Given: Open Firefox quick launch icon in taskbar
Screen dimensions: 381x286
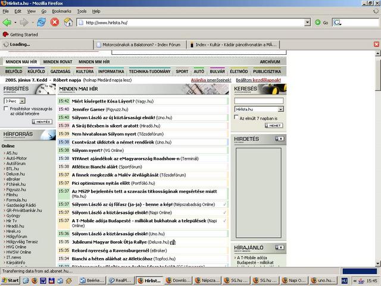Looking at the screenshot, I should [x=35, y=281].
